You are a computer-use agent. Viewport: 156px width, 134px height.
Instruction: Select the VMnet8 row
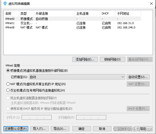point(73,27)
